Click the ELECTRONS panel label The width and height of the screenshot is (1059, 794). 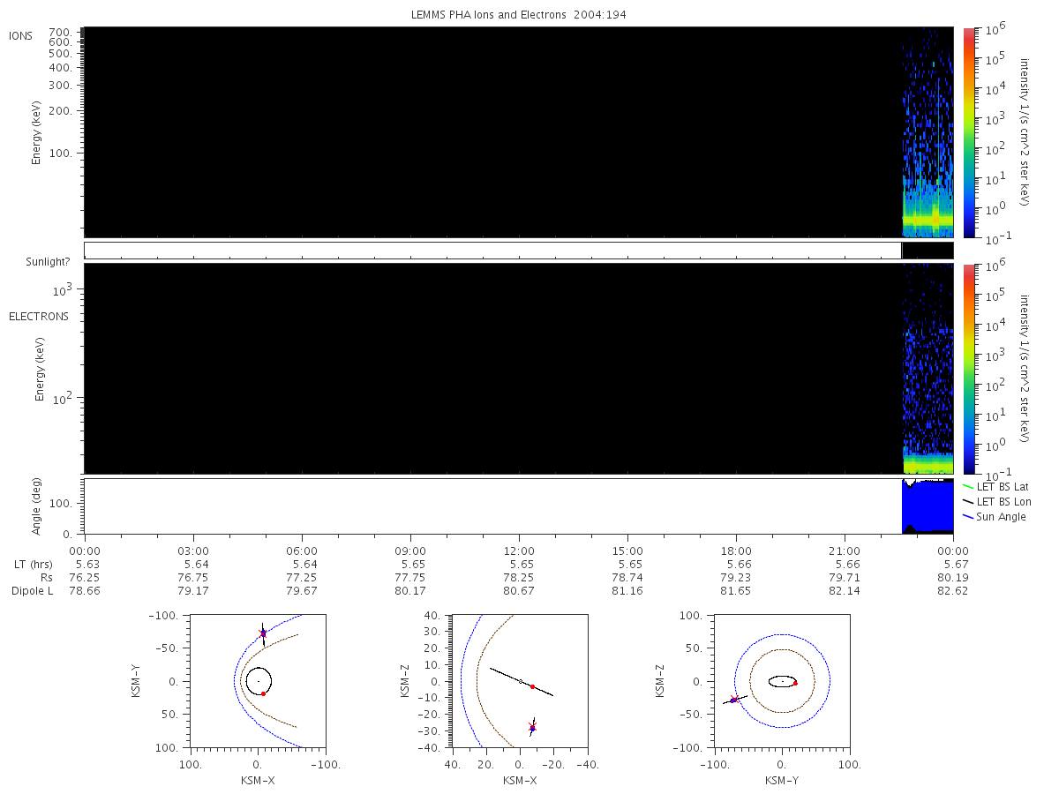(x=38, y=316)
